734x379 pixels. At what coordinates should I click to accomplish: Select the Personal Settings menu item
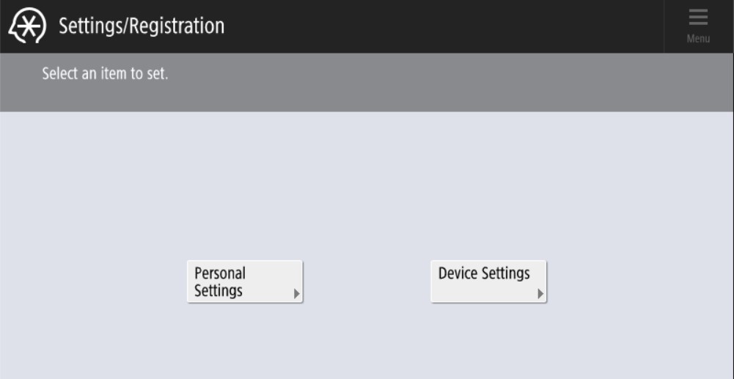tap(245, 282)
